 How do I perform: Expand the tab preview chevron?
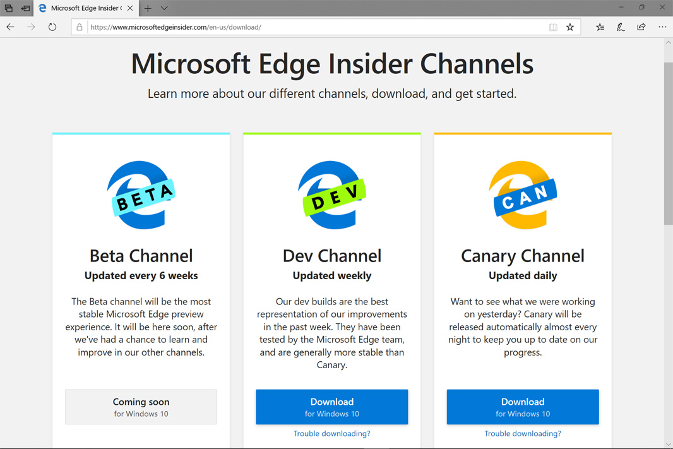[164, 8]
